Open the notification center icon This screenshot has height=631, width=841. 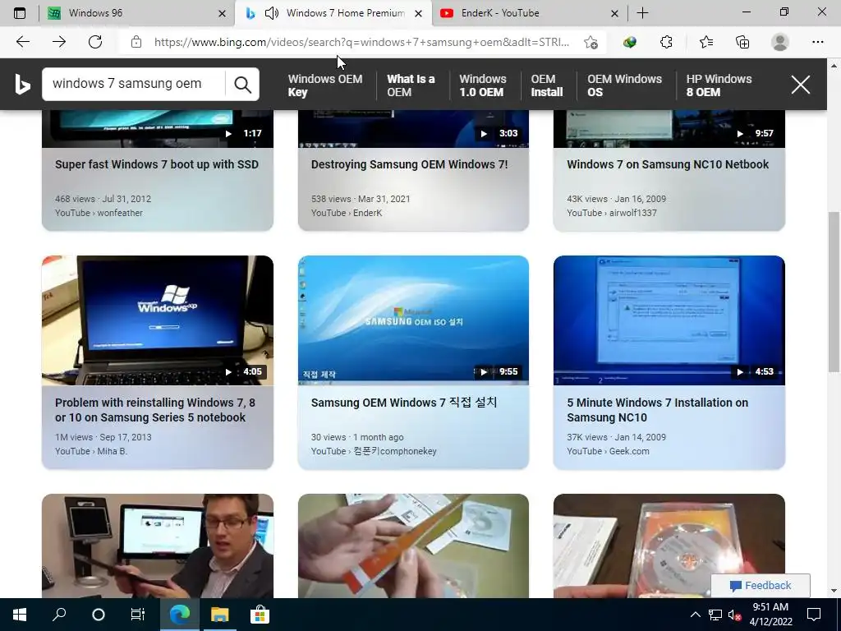click(814, 615)
